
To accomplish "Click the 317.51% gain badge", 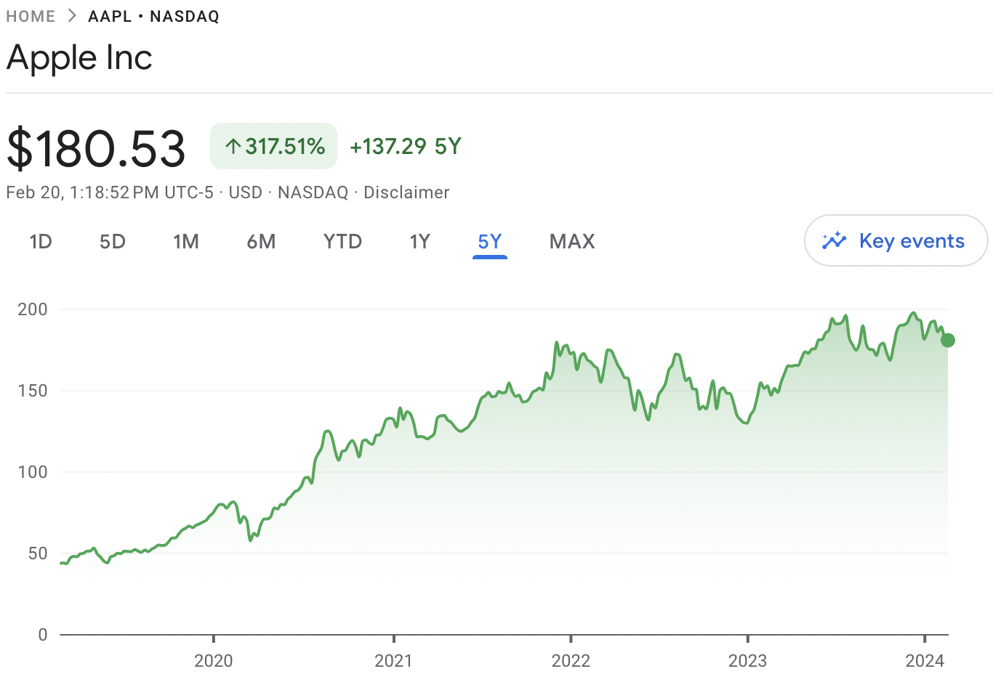I will [x=274, y=146].
